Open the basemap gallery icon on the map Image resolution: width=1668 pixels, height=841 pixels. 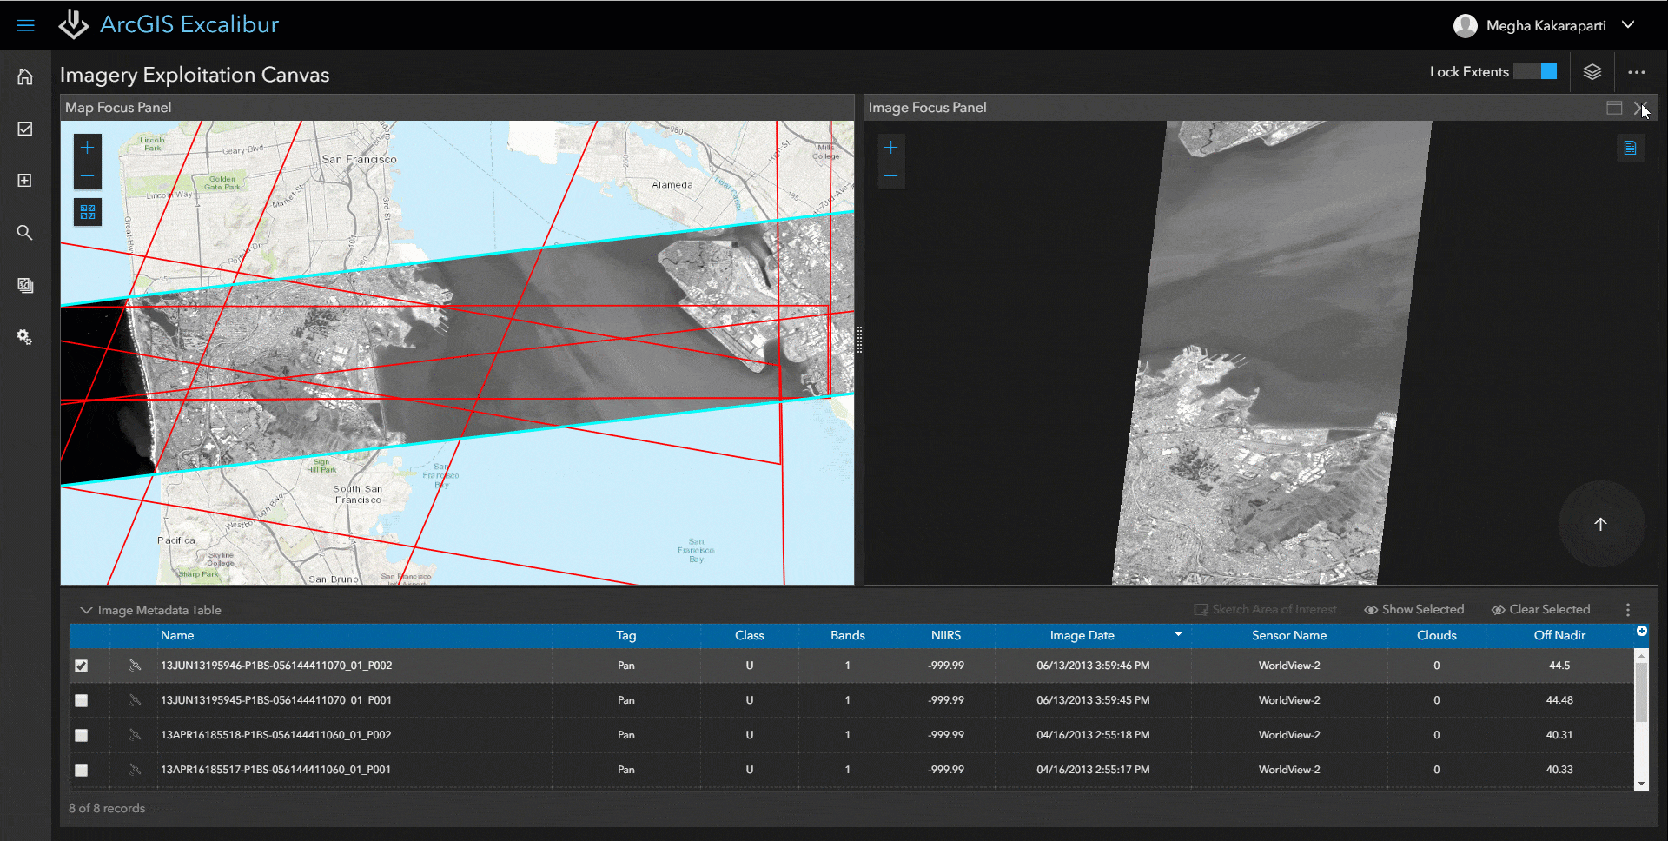point(87,211)
